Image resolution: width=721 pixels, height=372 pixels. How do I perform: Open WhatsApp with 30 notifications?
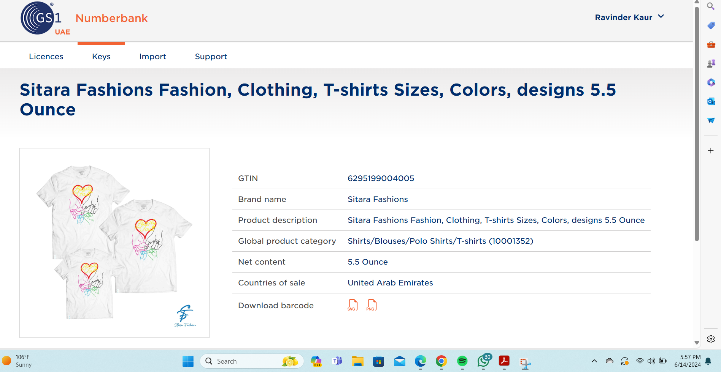(483, 361)
